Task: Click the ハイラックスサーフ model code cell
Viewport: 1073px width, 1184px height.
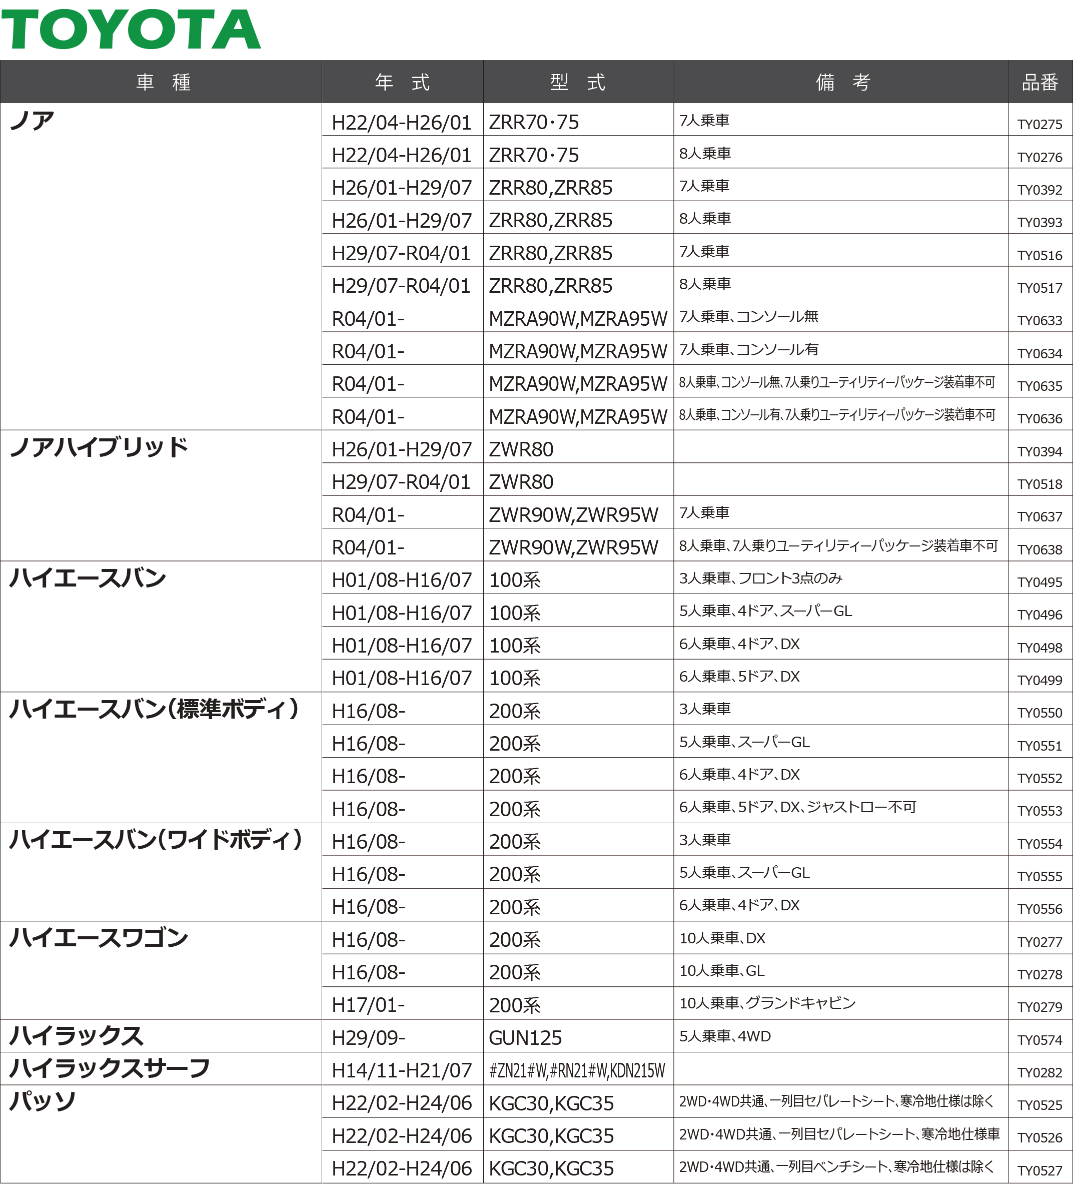Action: 577,1070
